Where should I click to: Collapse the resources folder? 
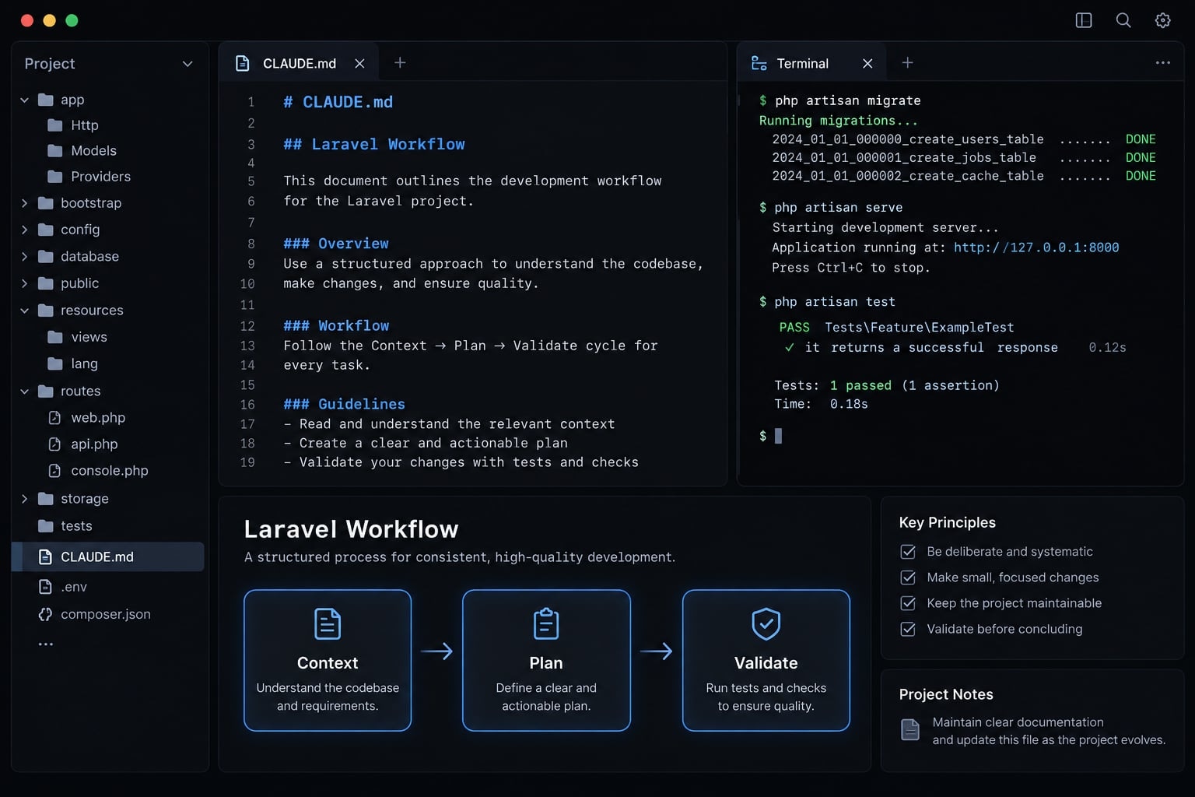pos(24,311)
